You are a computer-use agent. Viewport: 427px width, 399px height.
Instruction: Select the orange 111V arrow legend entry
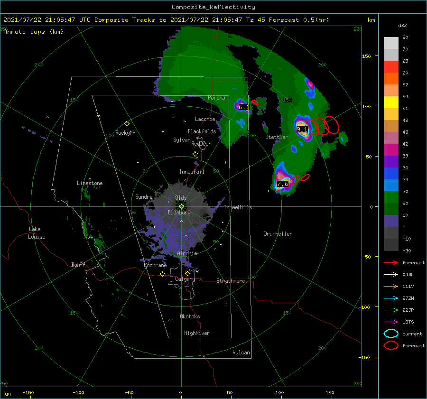pyautogui.click(x=391, y=286)
